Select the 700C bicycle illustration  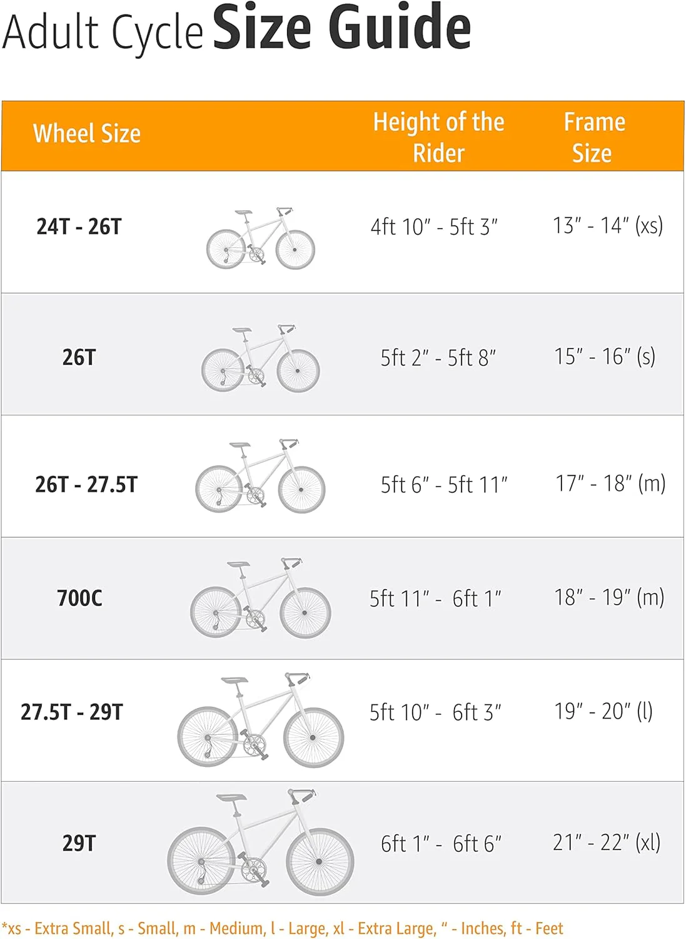(260, 598)
